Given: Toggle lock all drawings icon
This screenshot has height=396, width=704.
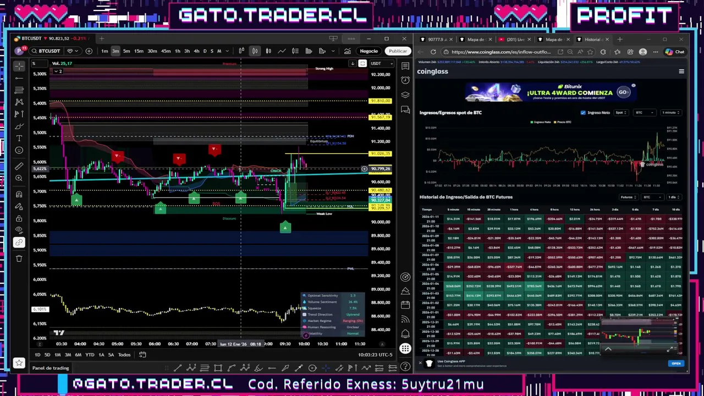Looking at the screenshot, I should [x=19, y=218].
